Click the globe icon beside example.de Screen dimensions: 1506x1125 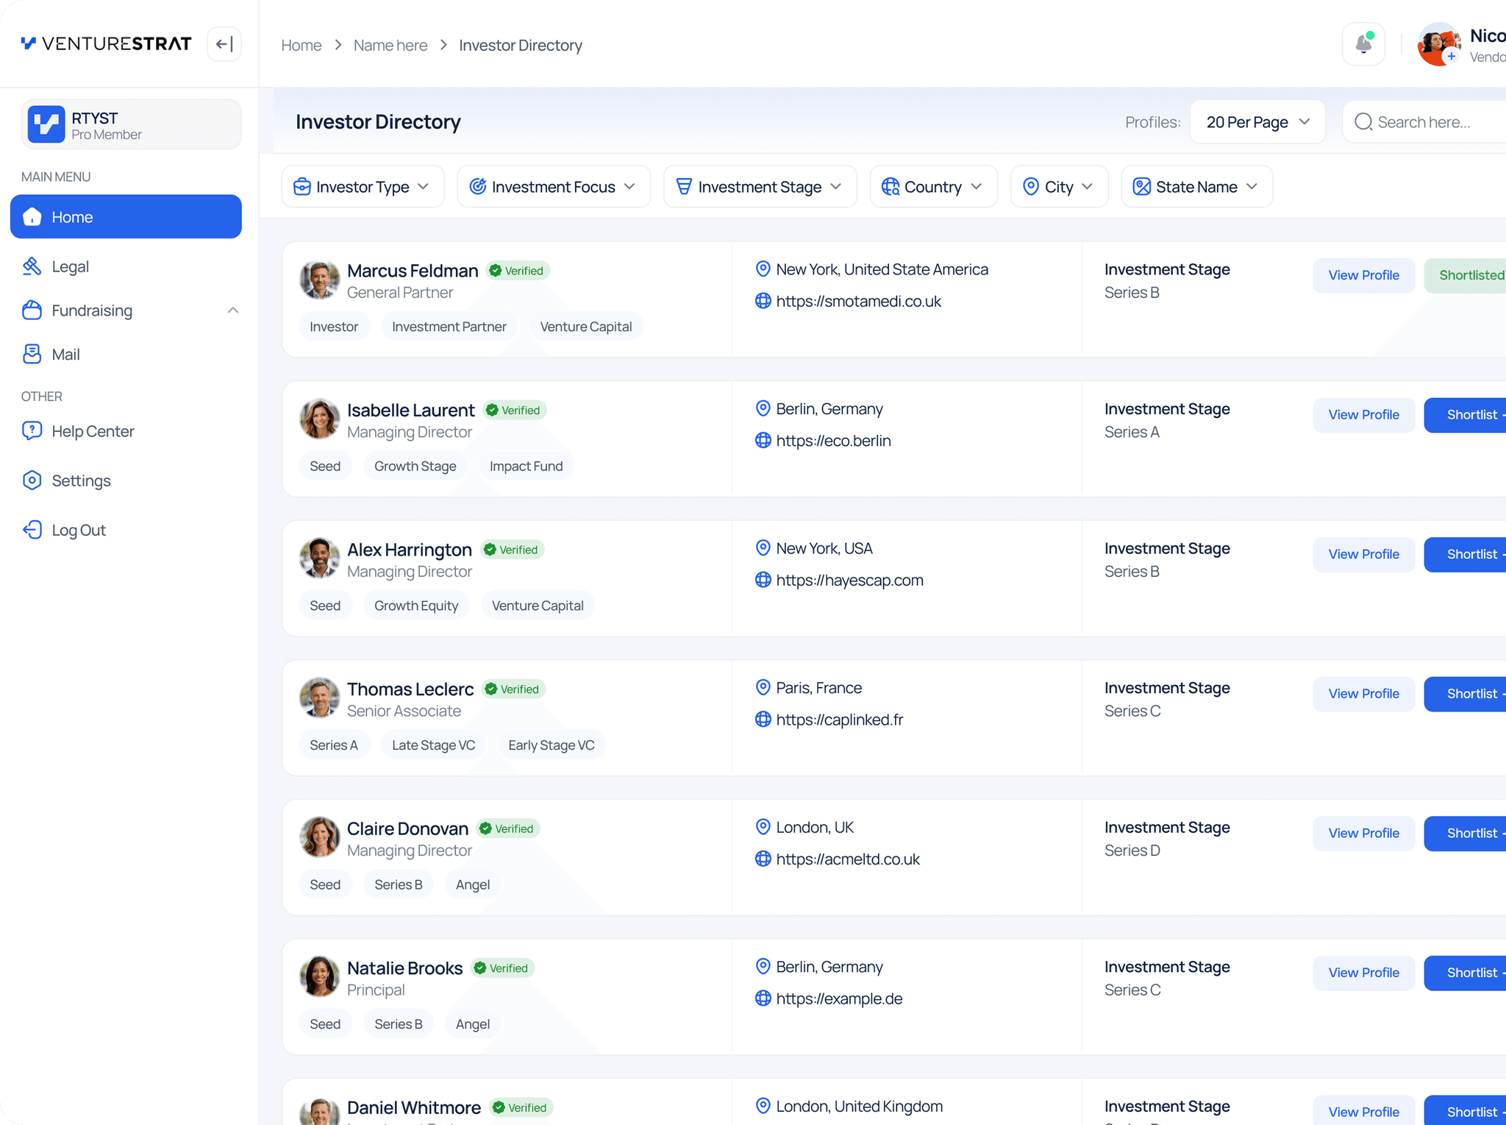[x=763, y=998]
